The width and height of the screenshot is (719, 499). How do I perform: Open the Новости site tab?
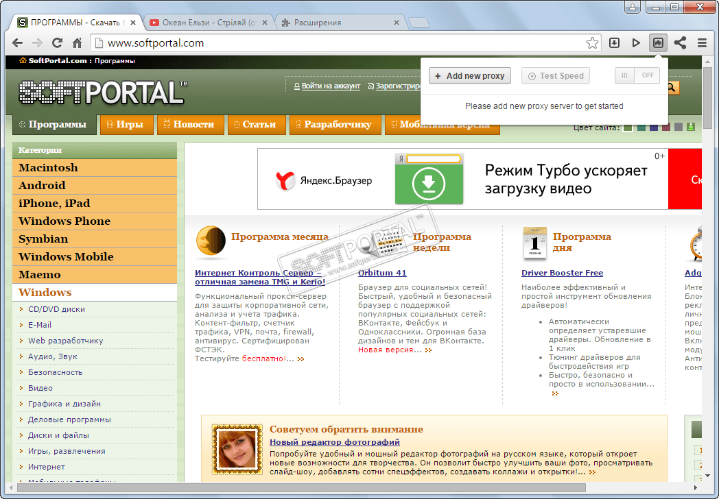click(191, 125)
